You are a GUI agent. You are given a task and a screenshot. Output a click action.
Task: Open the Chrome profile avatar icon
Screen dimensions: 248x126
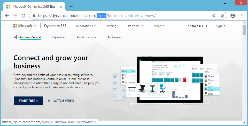click(233, 16)
